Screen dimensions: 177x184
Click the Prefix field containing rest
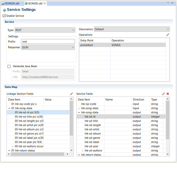pos(48,42)
